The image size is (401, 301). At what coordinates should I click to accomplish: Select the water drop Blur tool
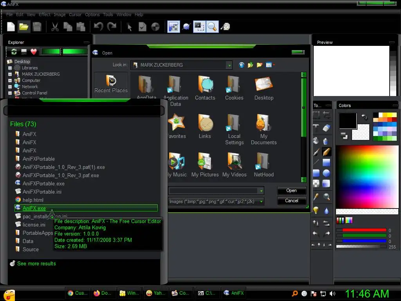326,210
